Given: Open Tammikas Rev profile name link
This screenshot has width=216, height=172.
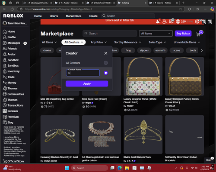Looking at the screenshot, I should [15, 23].
